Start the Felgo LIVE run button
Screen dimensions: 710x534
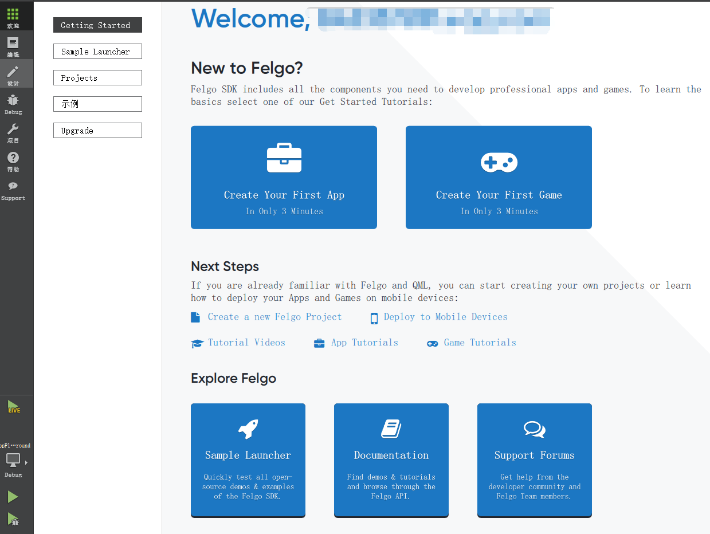coord(14,407)
